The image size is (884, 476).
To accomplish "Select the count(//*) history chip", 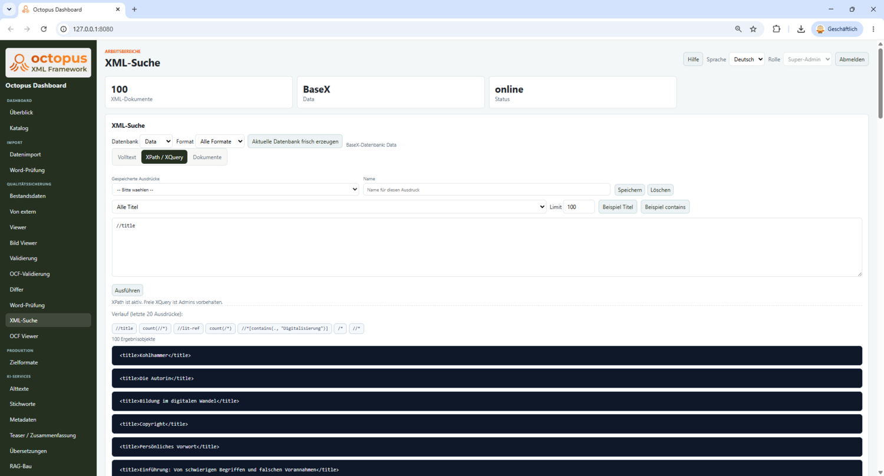I will pyautogui.click(x=155, y=328).
